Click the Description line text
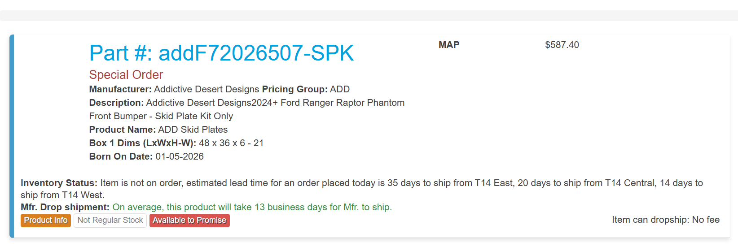738x247 pixels. (x=247, y=103)
